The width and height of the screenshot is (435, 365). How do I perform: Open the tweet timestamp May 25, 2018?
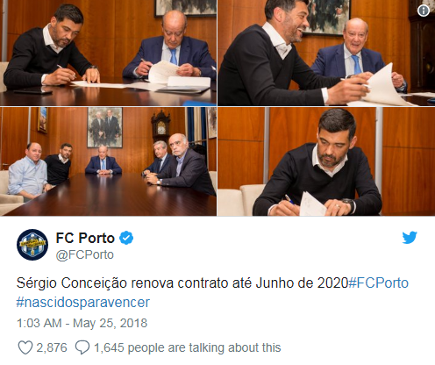82,323
